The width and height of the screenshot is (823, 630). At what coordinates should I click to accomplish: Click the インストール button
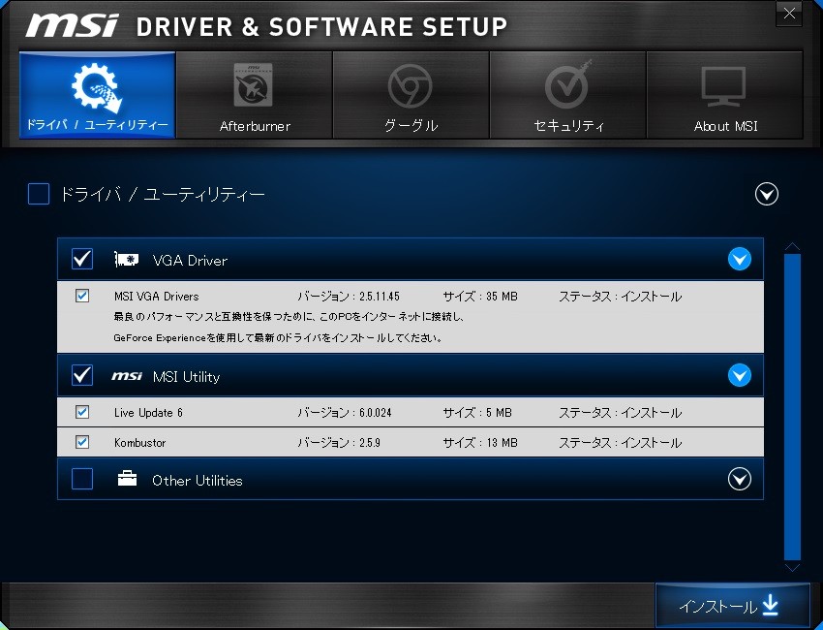click(732, 606)
